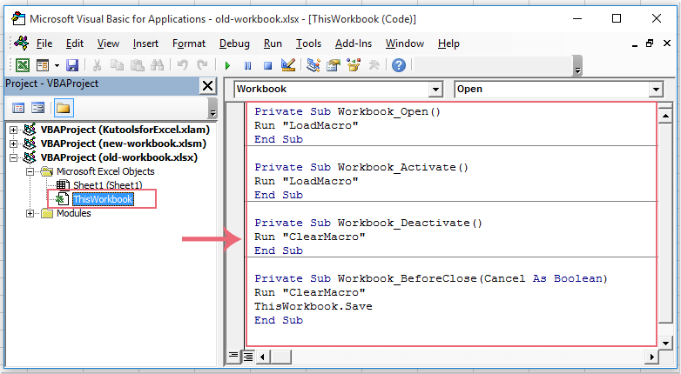
Task: Click the Break pause icon
Action: [x=247, y=65]
